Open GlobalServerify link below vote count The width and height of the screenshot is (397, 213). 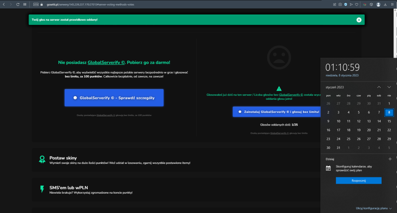[x=279, y=133]
